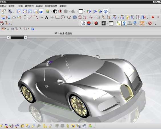Click the white gradient background swatch
The height and width of the screenshot is (129, 161).
point(111,23)
